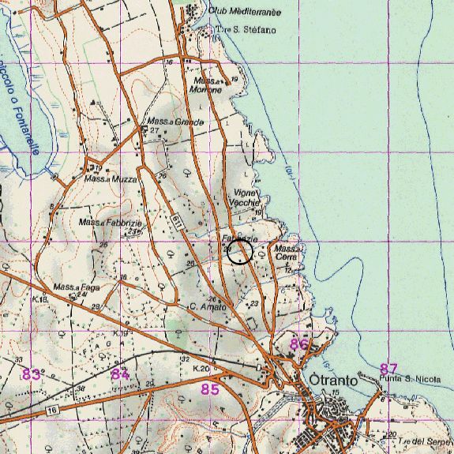Screen dimensions: 454x454
Task: Click the C. Amato label
Action: (x=208, y=307)
